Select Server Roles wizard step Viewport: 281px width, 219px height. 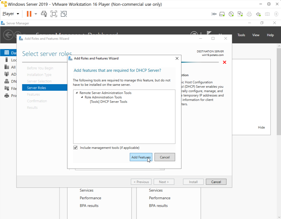tap(44, 88)
